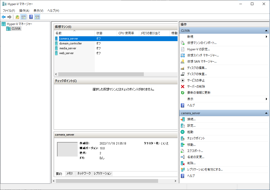Switch to the 要約 tab
Screen dimensions: 270x190
(59, 174)
